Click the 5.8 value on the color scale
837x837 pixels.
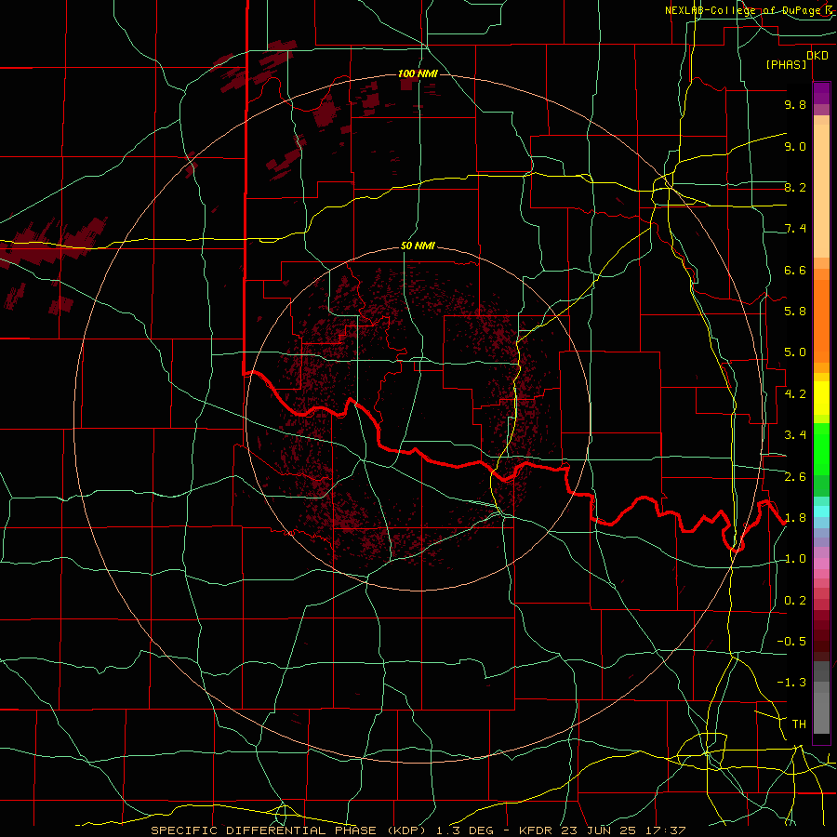(795, 312)
